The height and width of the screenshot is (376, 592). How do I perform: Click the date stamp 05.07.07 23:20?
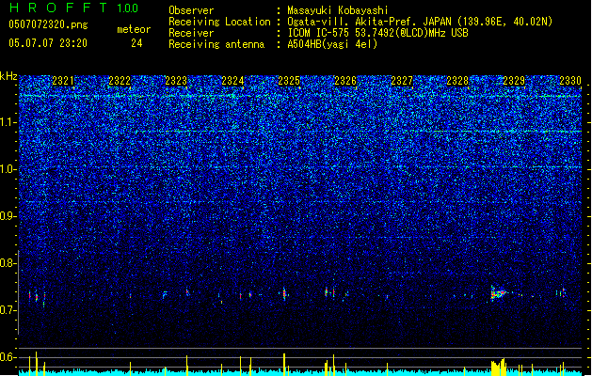click(x=48, y=43)
